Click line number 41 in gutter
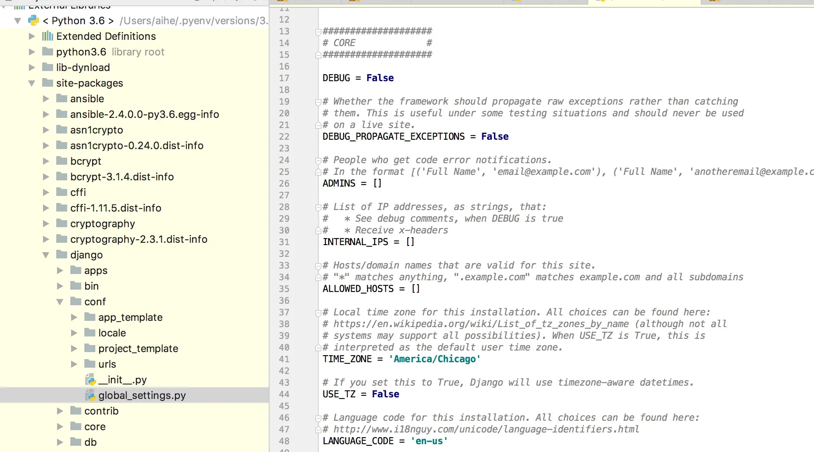This screenshot has width=814, height=452. click(x=284, y=359)
